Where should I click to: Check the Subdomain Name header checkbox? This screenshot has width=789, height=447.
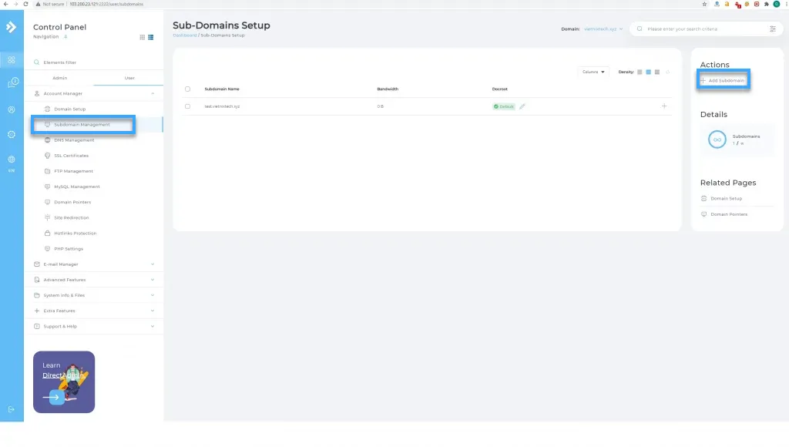point(186,89)
